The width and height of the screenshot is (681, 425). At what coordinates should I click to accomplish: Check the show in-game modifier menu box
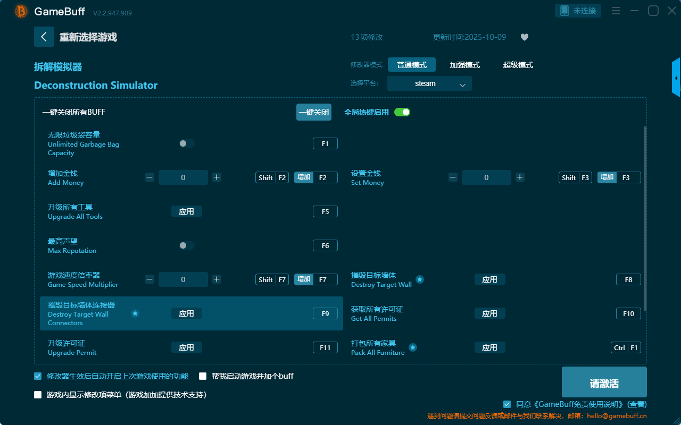pyautogui.click(x=38, y=395)
